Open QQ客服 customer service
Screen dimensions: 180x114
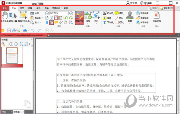[146, 3]
